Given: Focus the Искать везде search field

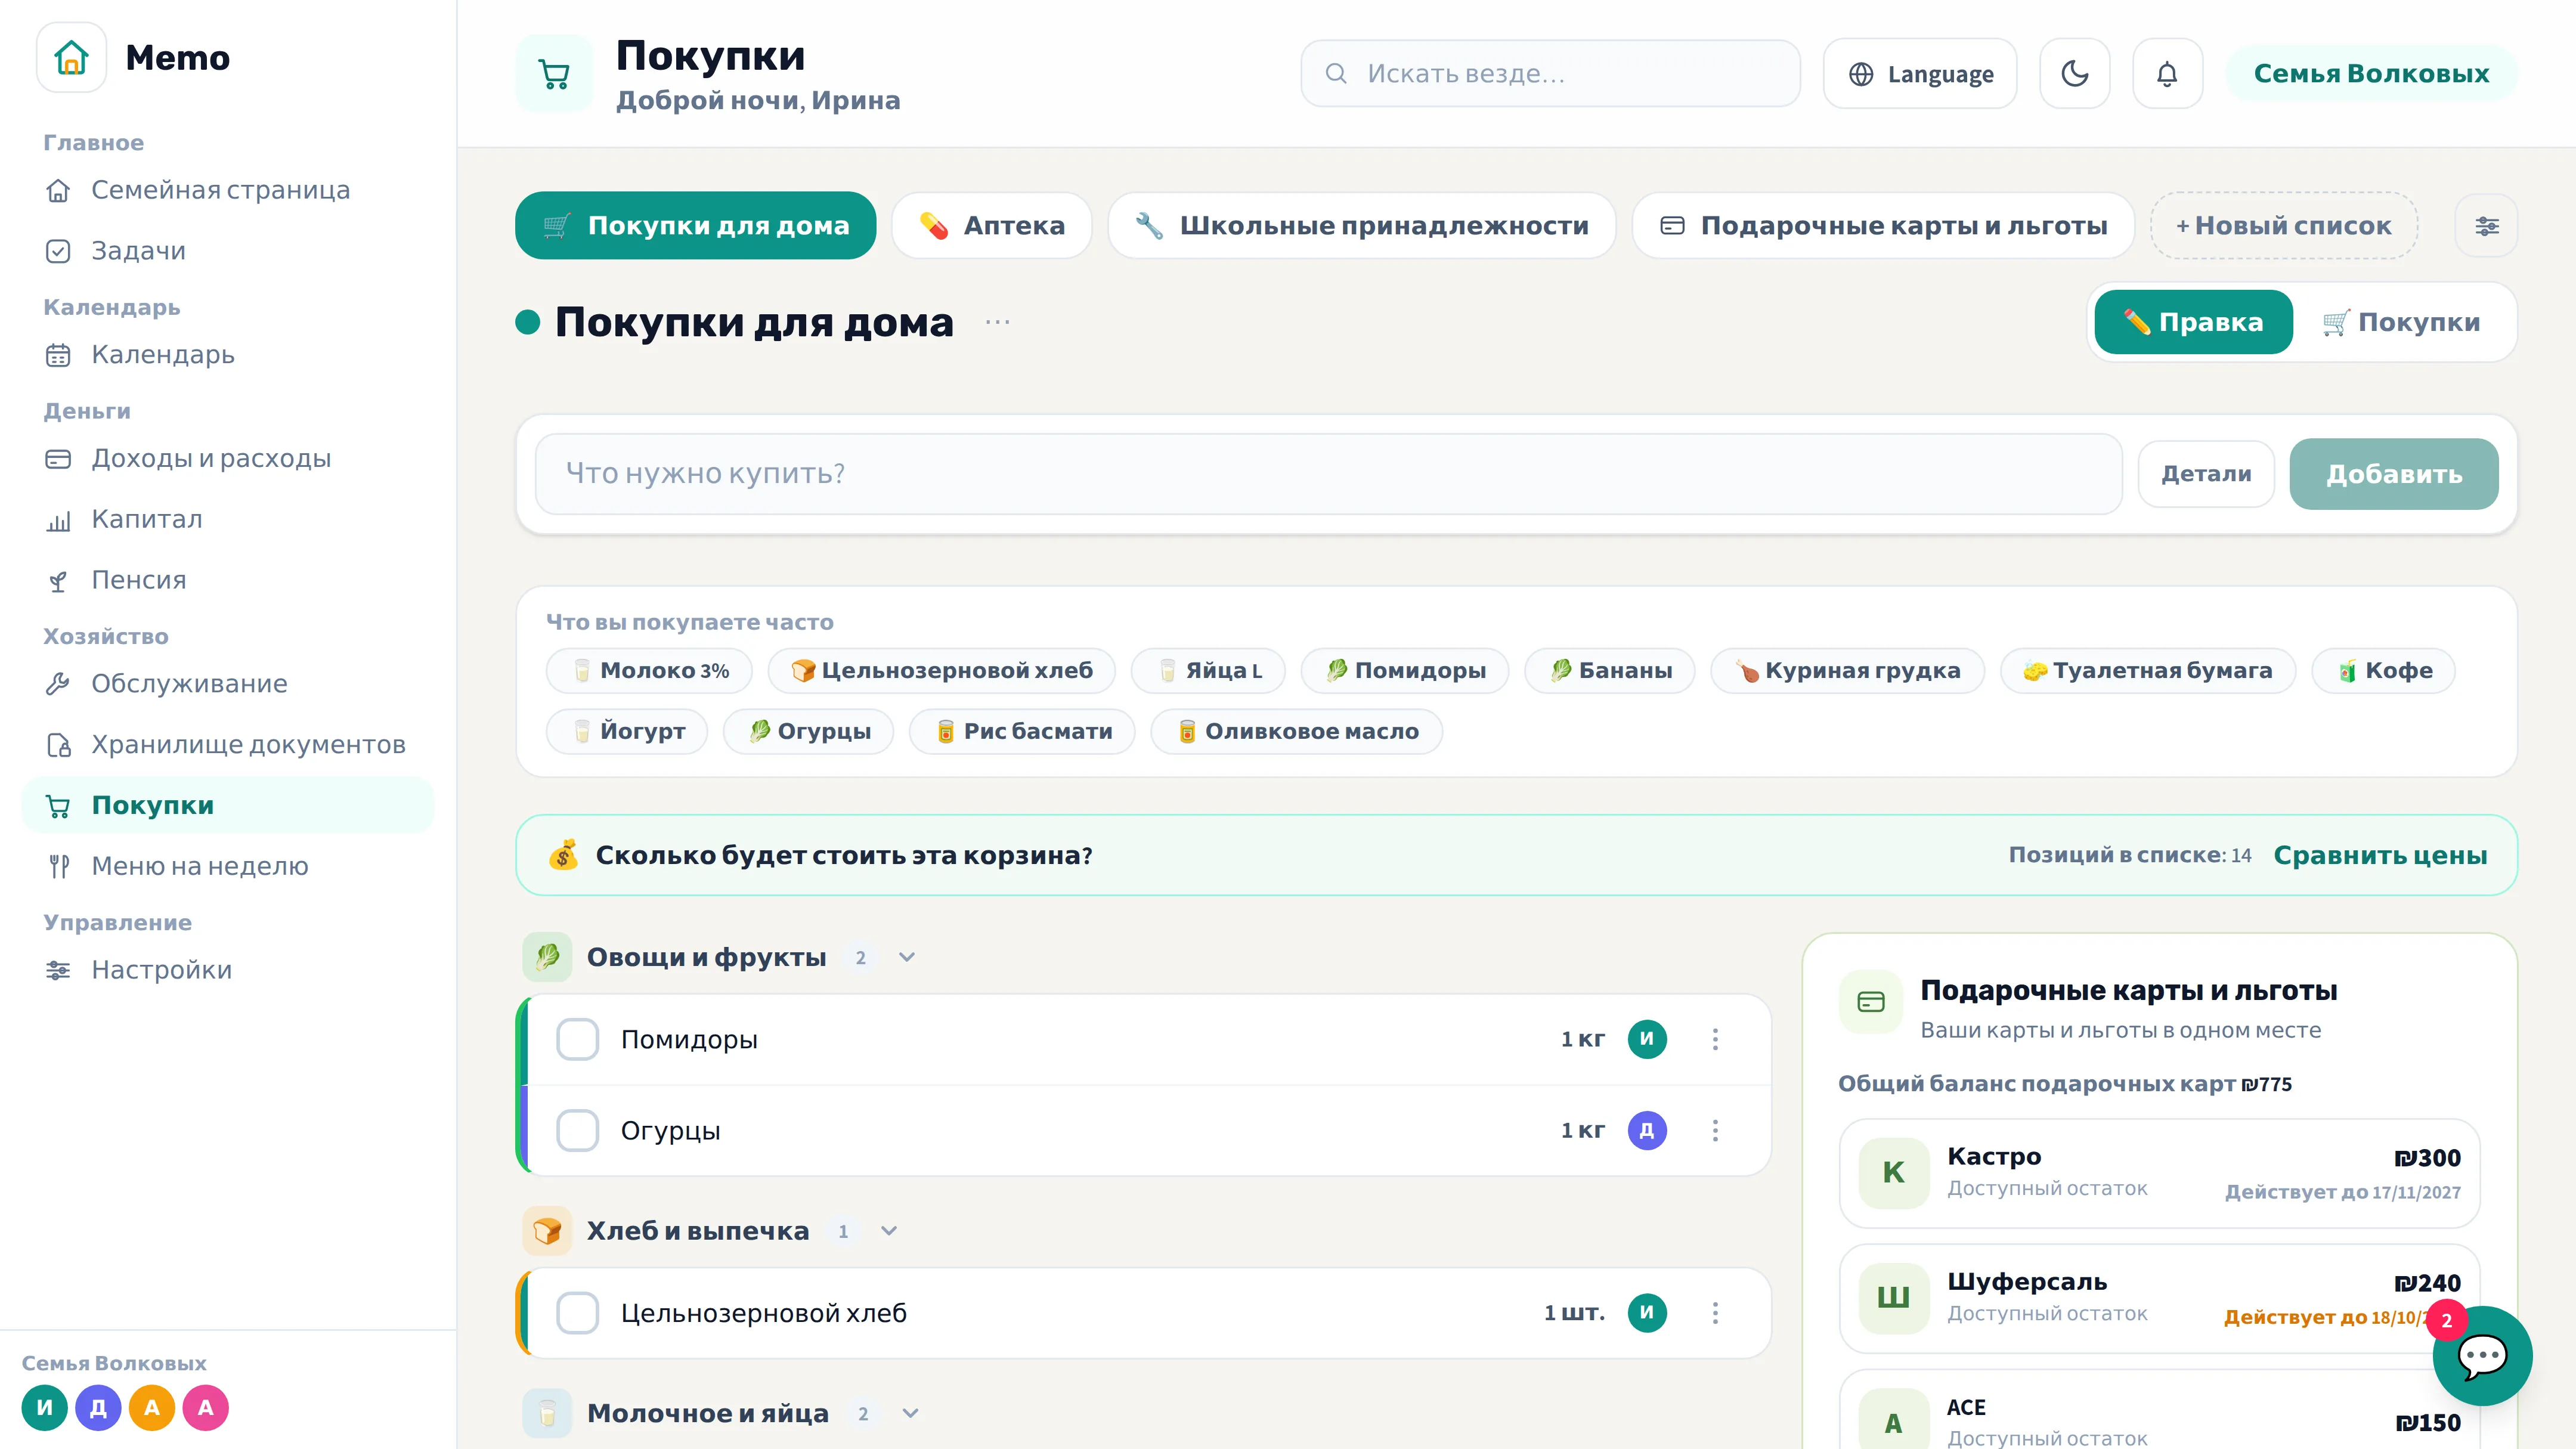Looking at the screenshot, I should 1550,73.
